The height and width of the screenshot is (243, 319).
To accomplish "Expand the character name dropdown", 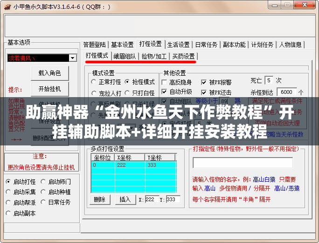I will (x=73, y=58).
